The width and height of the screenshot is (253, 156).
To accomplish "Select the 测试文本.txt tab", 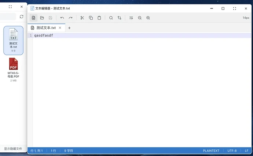I will [46, 28].
